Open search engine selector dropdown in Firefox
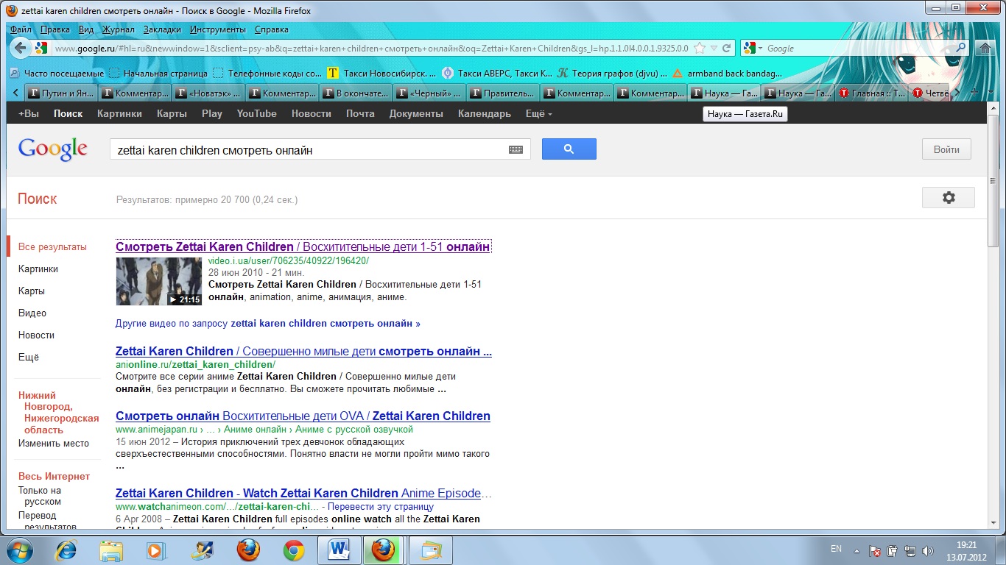The height and width of the screenshot is (565, 1006). tap(753, 49)
